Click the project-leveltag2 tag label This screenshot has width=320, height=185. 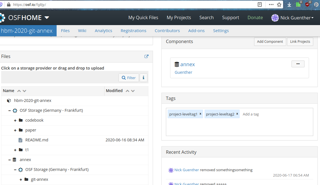coord(220,114)
